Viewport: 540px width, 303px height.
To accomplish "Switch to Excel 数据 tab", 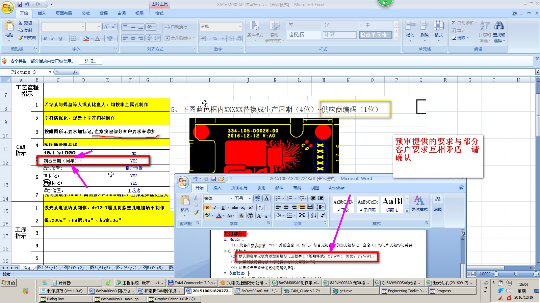I will 104,13.
